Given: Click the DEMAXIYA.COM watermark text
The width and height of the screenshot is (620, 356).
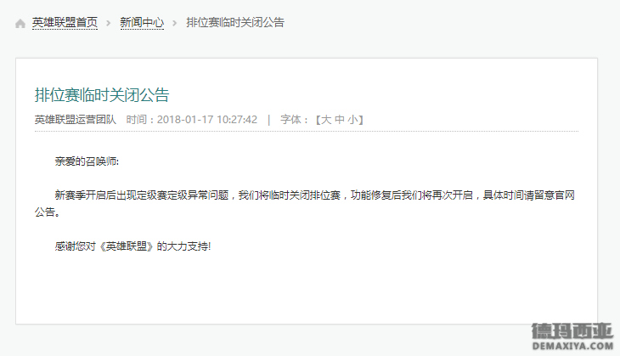Looking at the screenshot, I should pyautogui.click(x=572, y=346).
